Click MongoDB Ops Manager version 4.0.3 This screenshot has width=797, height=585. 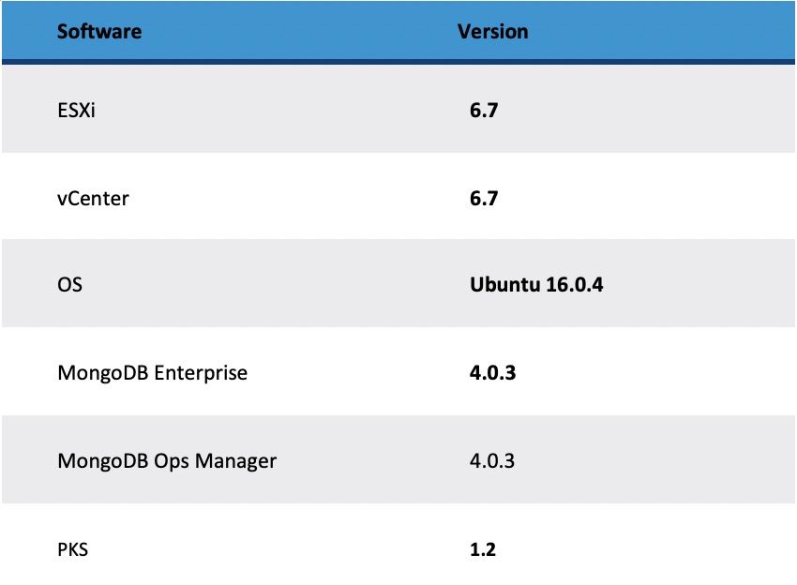tap(493, 460)
